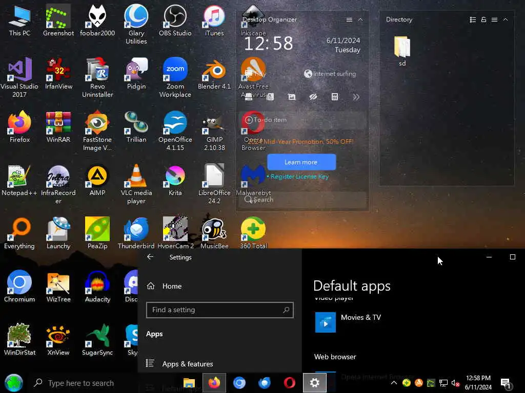Open the iTunes desktop icon
The height and width of the screenshot is (393, 525).
coord(214,20)
